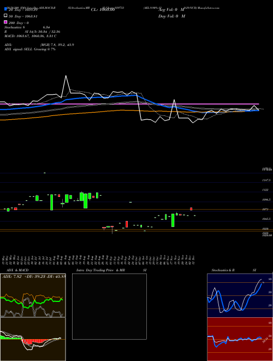Click the 1147.5 price axis label

tap(266, 180)
